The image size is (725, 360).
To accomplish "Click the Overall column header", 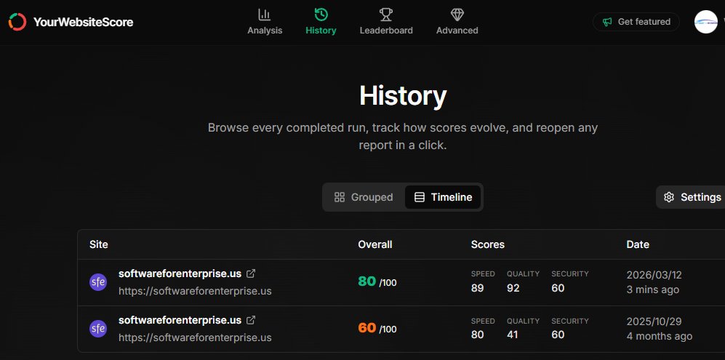I will (375, 244).
